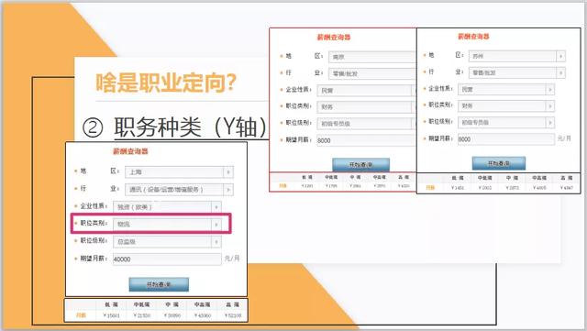
Task: Open 行业 dropdown in 南京 panel
Action: (x=372, y=73)
